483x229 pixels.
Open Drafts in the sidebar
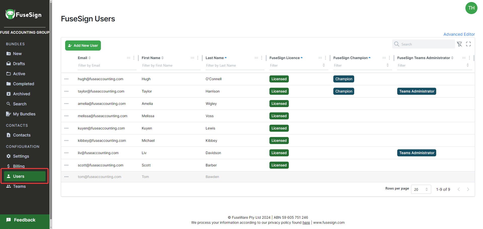(19, 64)
